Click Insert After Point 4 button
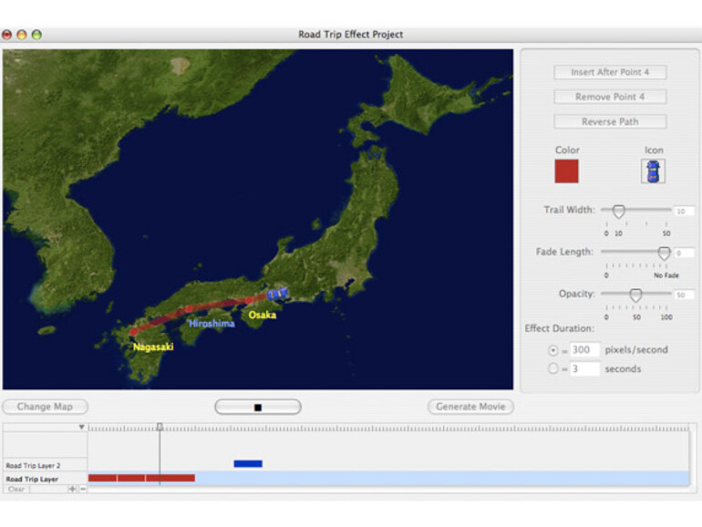This screenshot has width=702, height=527. pyautogui.click(x=610, y=72)
